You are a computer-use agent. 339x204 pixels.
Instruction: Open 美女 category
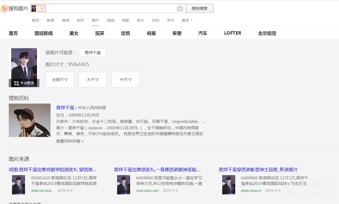(x=74, y=33)
